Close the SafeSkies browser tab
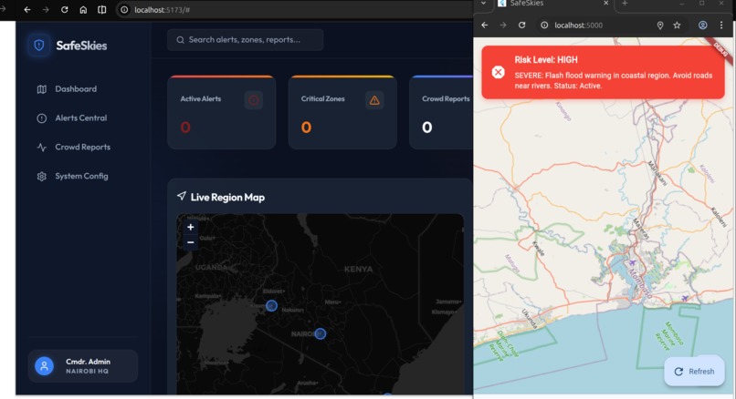 (606, 4)
